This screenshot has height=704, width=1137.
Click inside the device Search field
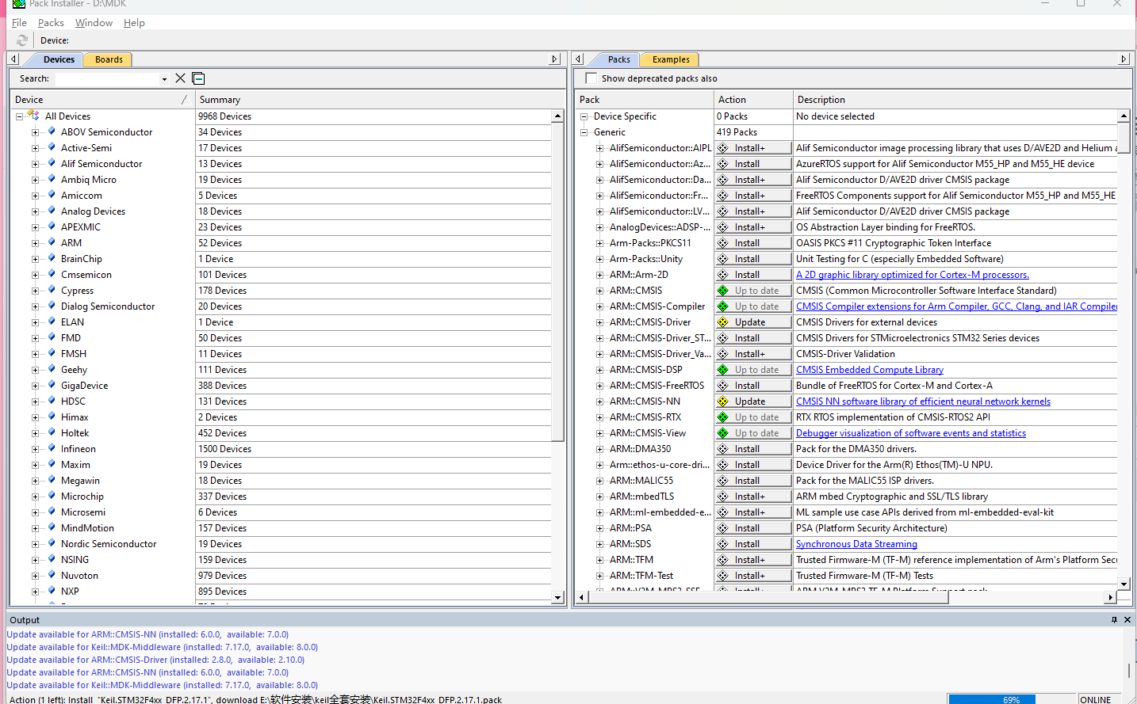pyautogui.click(x=107, y=78)
